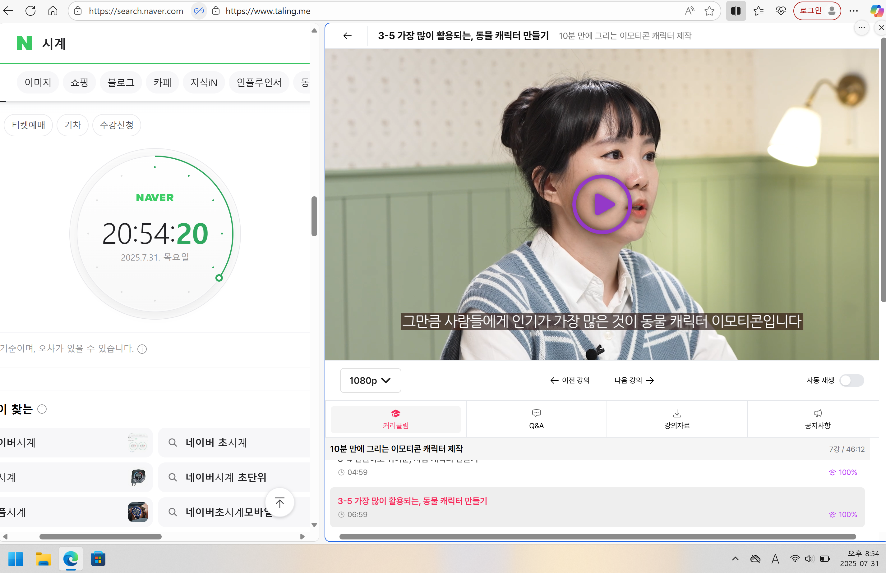Go back using the player back arrow
This screenshot has height=573, width=886.
click(347, 36)
